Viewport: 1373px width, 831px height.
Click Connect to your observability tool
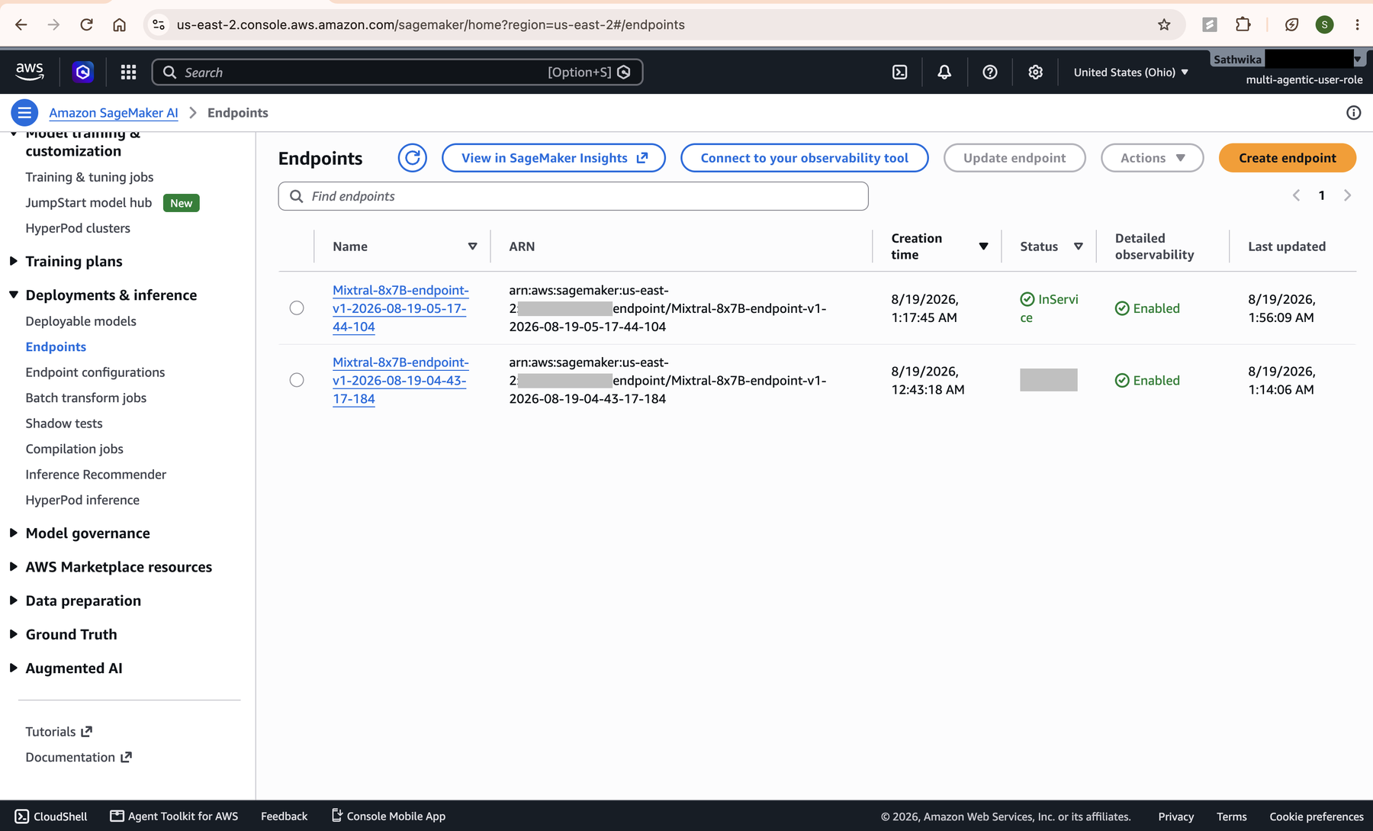tap(804, 158)
